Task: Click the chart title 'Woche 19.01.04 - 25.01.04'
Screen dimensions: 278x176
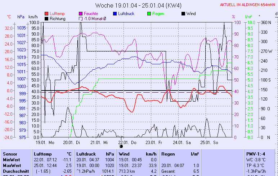Action: coord(138,5)
